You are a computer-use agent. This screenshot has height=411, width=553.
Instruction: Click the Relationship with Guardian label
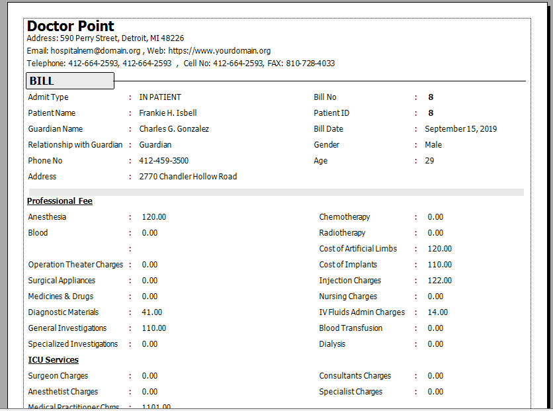75,145
